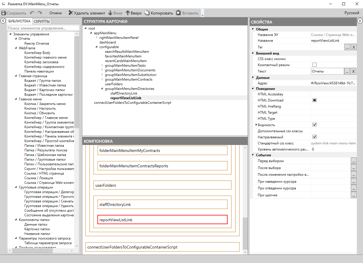Click the undo arrow icon in toolbar
Viewport: 363px width, 263px height.
32,13
